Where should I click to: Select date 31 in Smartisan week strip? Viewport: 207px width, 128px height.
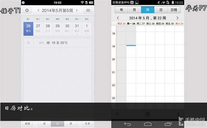pos(77,29)
